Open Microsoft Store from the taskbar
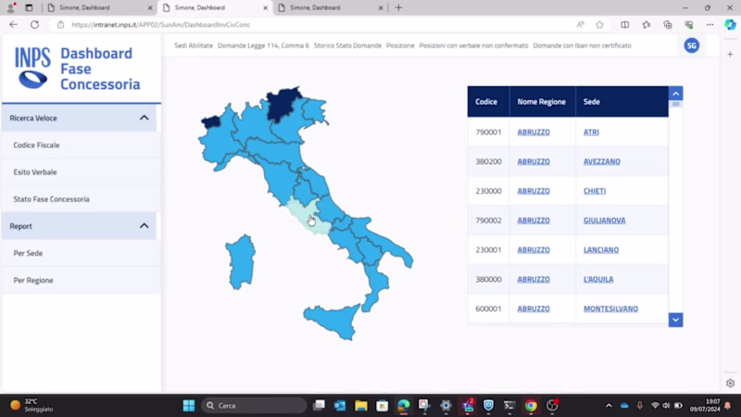The width and height of the screenshot is (741, 417). point(383,405)
